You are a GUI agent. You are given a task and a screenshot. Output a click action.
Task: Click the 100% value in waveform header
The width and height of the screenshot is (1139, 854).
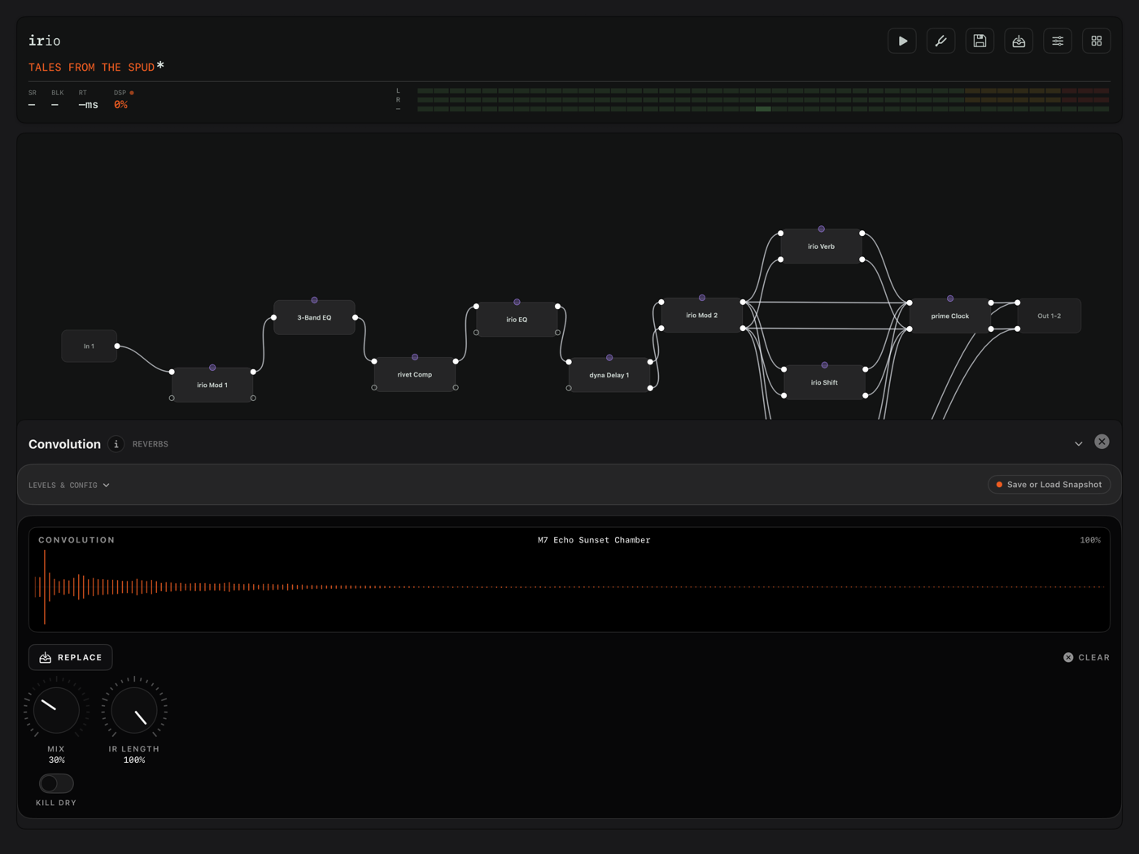click(1090, 540)
